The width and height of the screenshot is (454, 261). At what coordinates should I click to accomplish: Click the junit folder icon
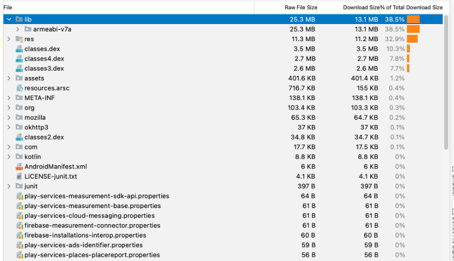19,186
